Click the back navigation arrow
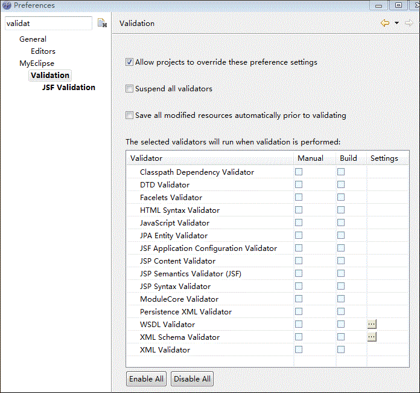Screen dimensions: 420x393 (x=385, y=23)
